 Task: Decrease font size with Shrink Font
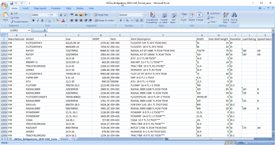point(65,15)
